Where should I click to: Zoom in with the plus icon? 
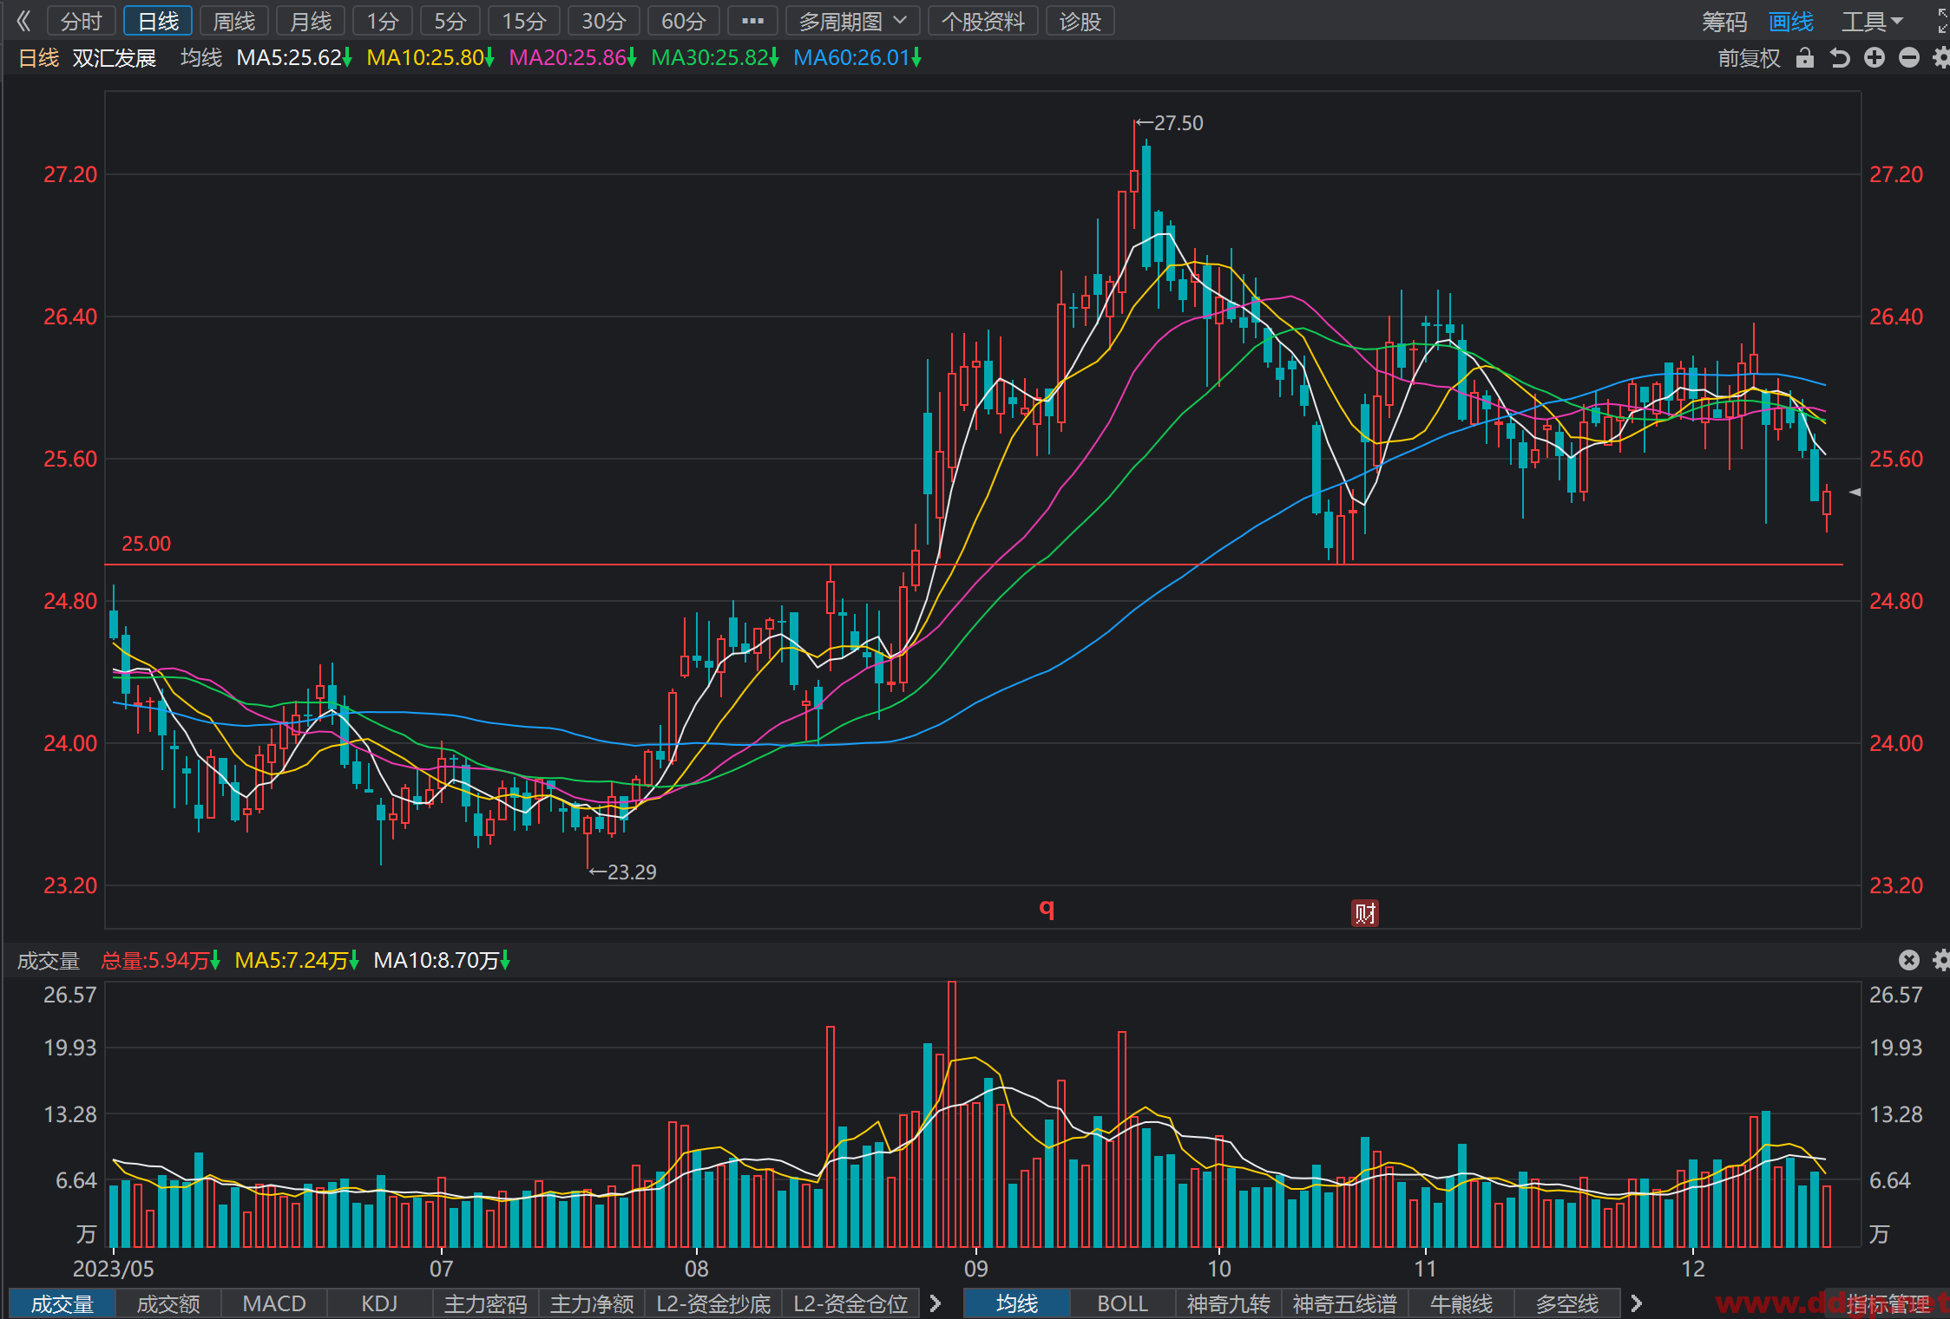point(1874,58)
